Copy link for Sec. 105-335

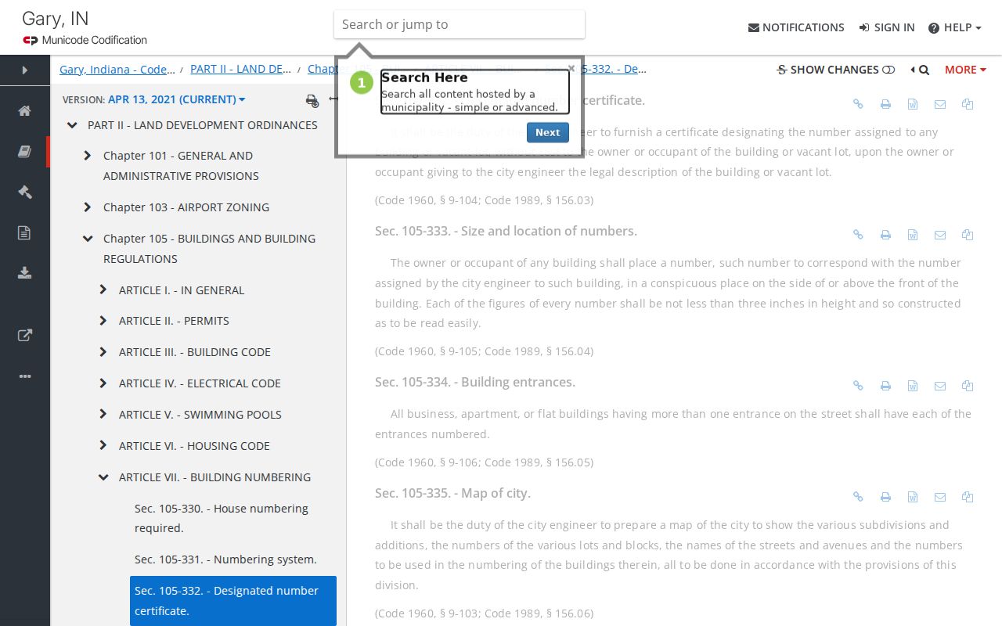pyautogui.click(x=858, y=497)
